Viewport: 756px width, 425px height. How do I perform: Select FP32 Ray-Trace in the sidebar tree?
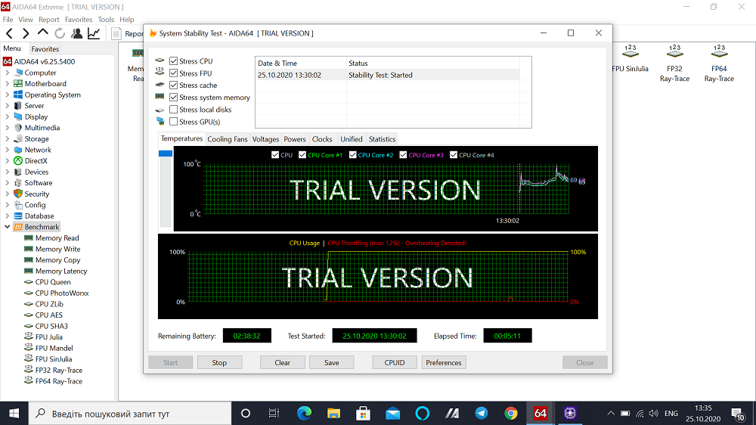coord(59,370)
